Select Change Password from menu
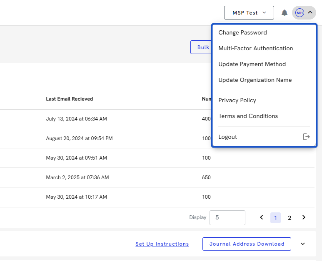The height and width of the screenshot is (261, 322). [x=242, y=32]
